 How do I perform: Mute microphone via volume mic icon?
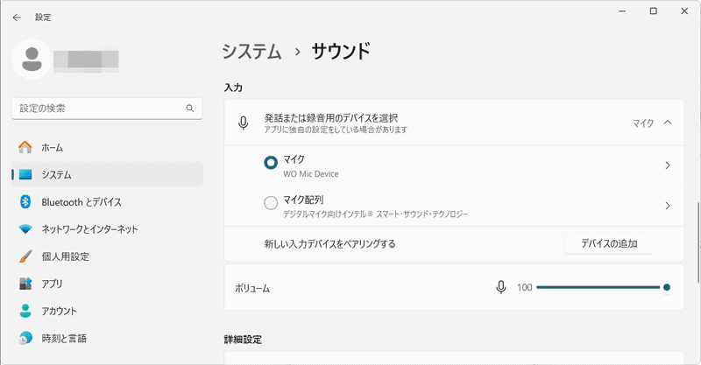[501, 287]
